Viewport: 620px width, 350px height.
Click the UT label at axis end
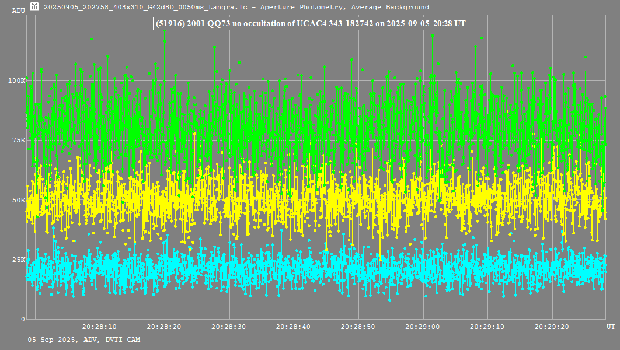click(610, 327)
